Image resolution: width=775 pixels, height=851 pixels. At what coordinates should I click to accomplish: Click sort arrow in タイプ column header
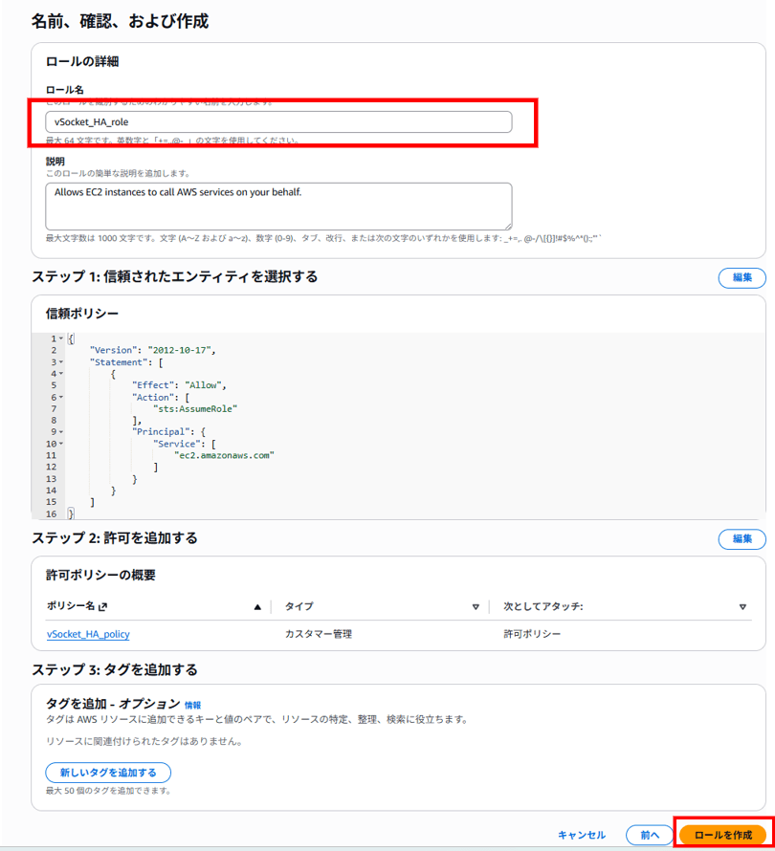(476, 607)
